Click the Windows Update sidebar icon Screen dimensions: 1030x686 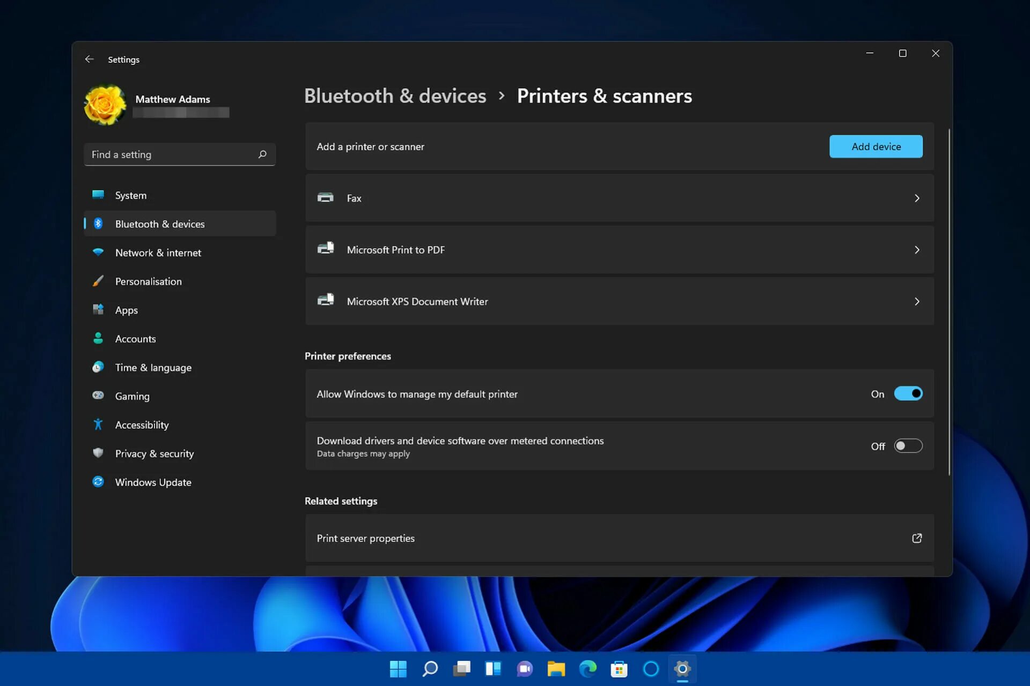click(x=98, y=482)
